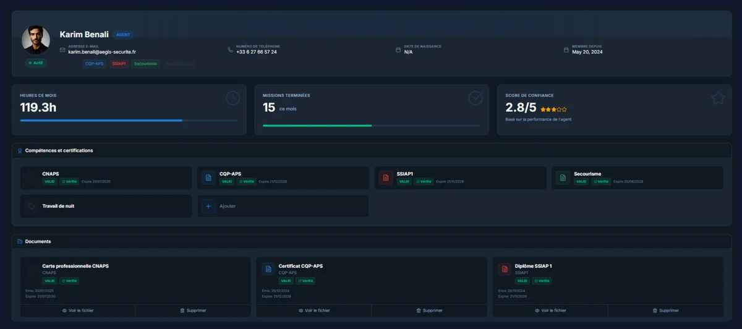Click the green Secourisme certification icon

563,178
